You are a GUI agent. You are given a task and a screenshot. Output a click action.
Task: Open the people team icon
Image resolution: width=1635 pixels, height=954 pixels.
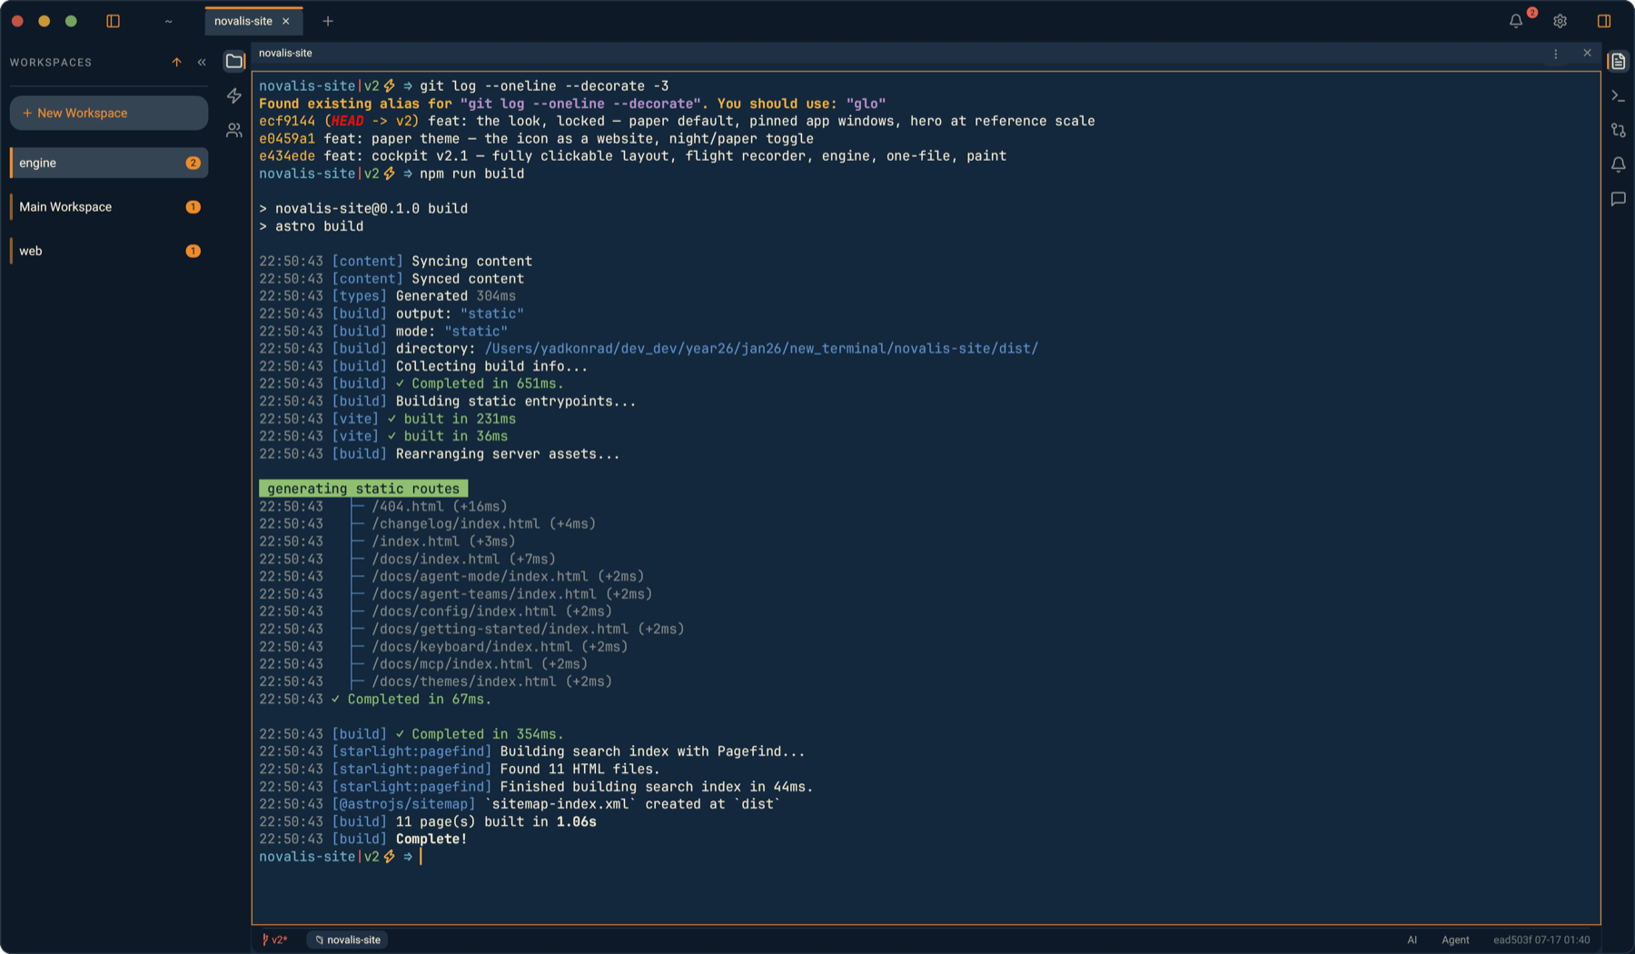coord(234,130)
